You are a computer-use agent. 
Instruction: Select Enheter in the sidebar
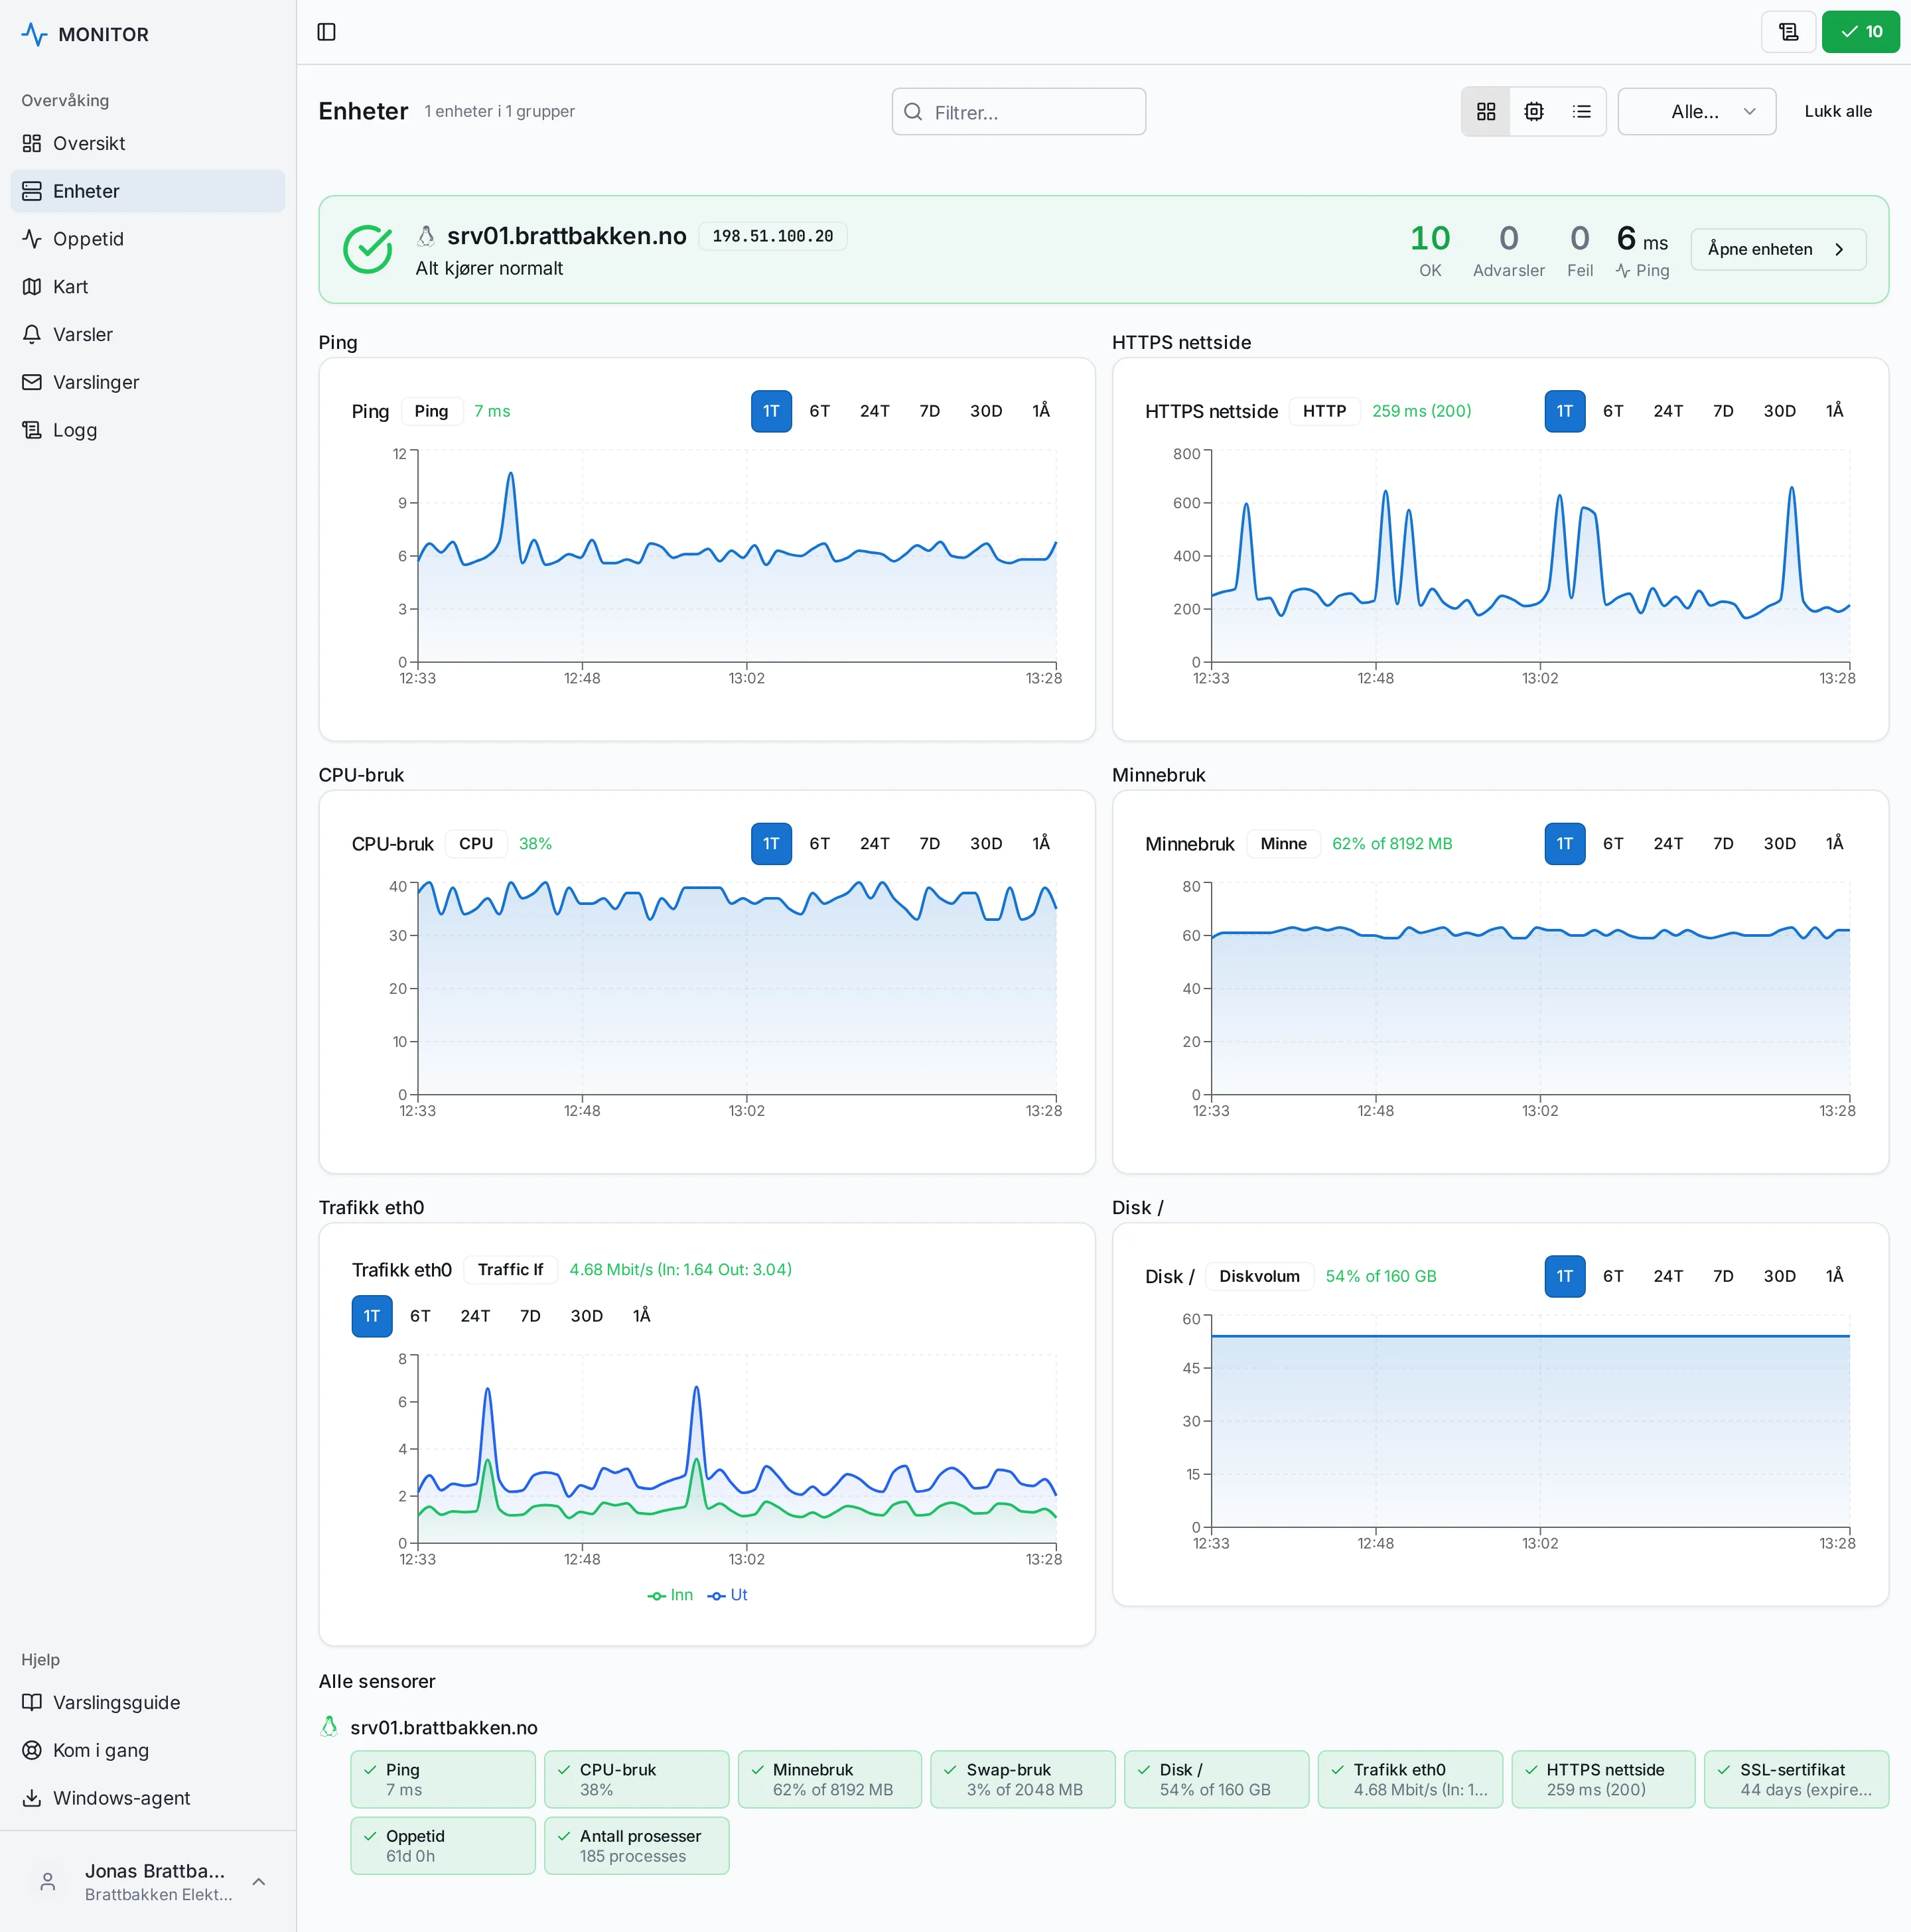click(148, 191)
